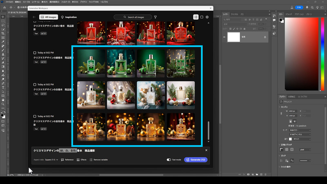This screenshot has width=327, height=184.
Task: Open Aspect ratio Square (1:1) dropdown
Action: (x=52, y=159)
